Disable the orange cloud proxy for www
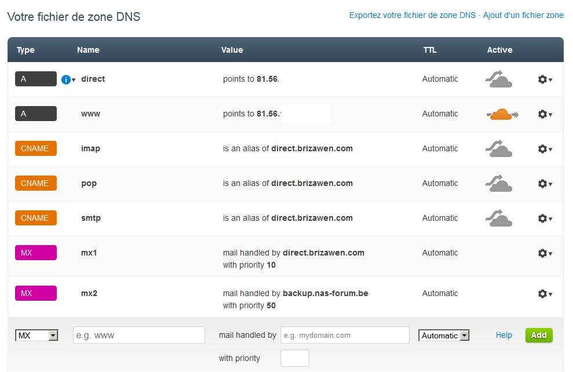Viewport: 573px width, 372px height. click(501, 114)
